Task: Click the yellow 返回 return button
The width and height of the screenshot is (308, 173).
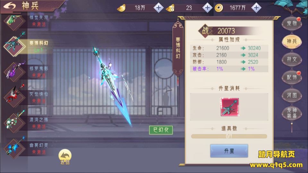Action: [x=65, y=157]
